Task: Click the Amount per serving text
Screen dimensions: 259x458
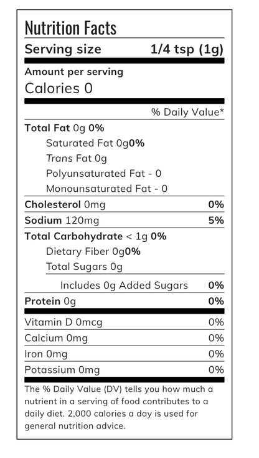Action: [74, 72]
